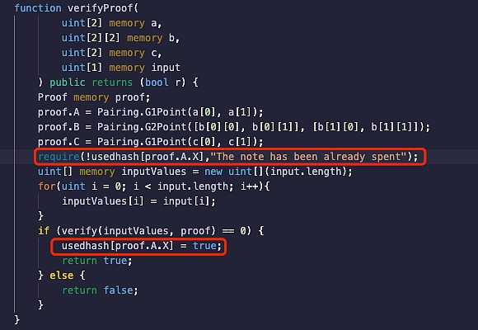Click the for loop header line
Viewport: 478px width, 330px height.
point(154,186)
